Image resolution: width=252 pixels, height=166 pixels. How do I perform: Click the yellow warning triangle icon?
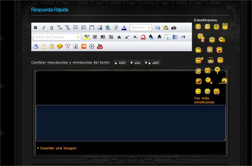pyautogui.click(x=44, y=47)
